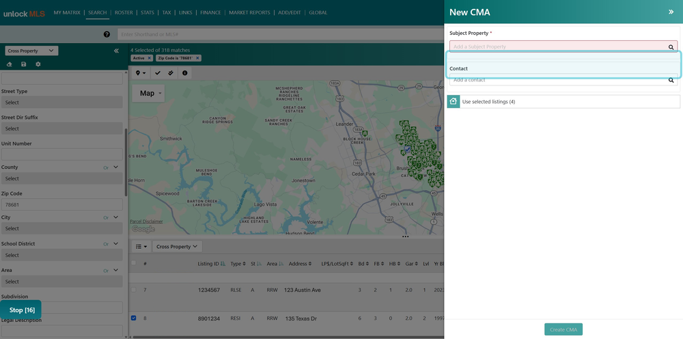Image resolution: width=683 pixels, height=339 pixels.
Task: Open the results list display dropdown
Action: [x=141, y=247]
